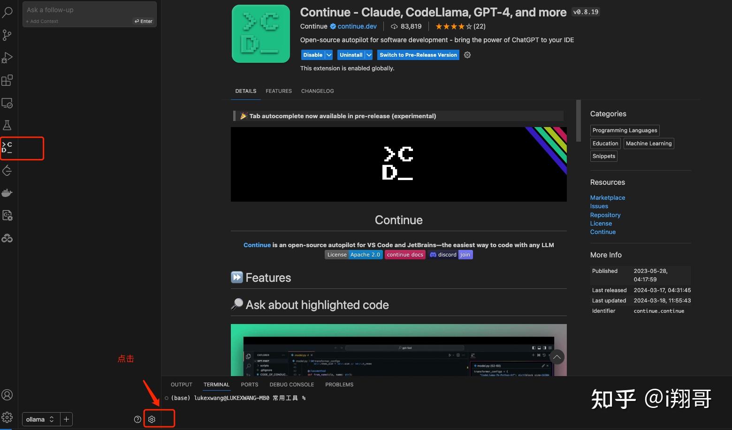Select the Search icon in the activity bar

7,12
